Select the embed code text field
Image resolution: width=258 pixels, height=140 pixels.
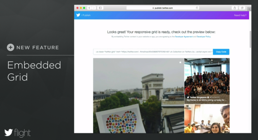153,52
